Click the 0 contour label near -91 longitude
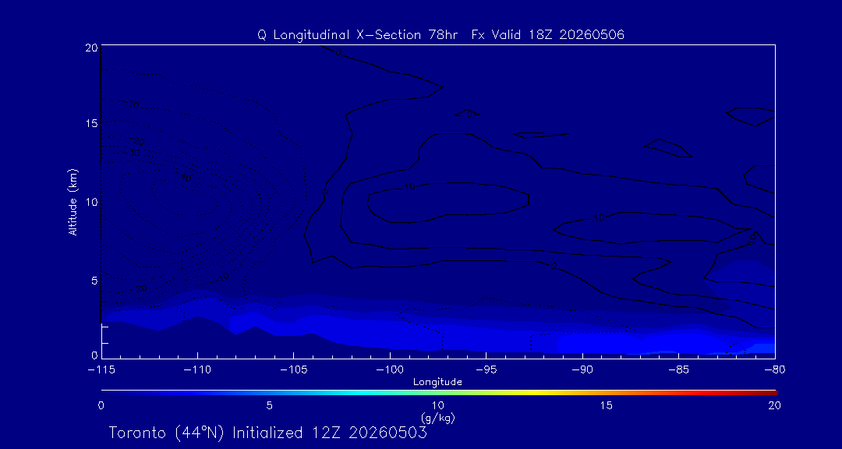 click(x=554, y=267)
